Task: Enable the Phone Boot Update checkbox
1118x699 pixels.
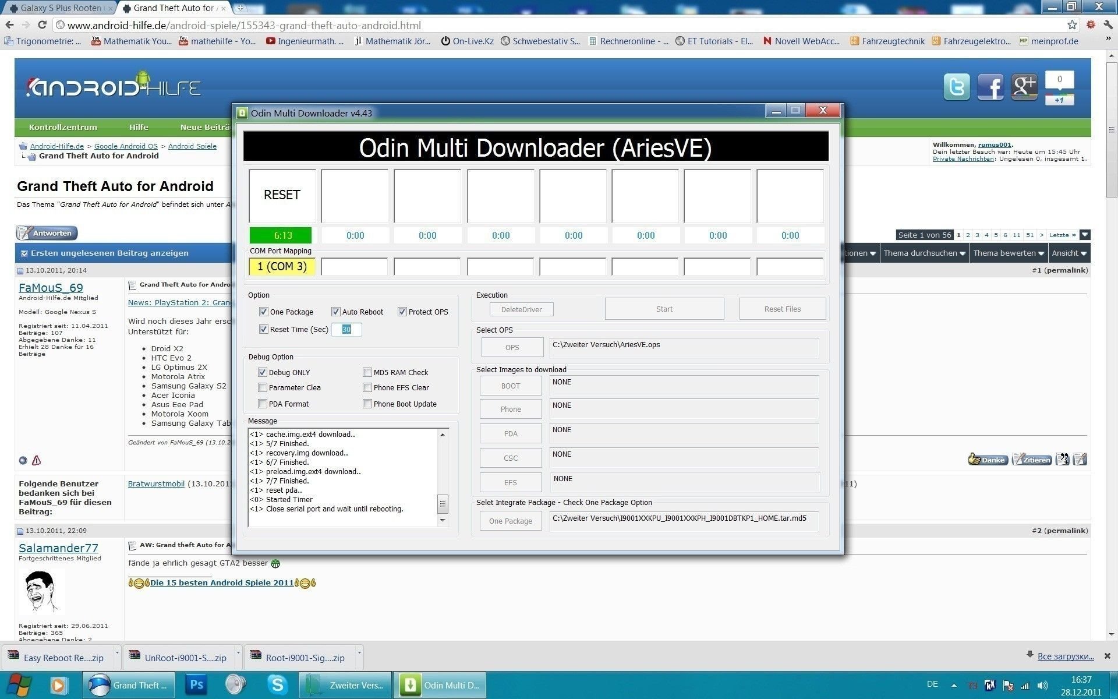Action: click(367, 404)
